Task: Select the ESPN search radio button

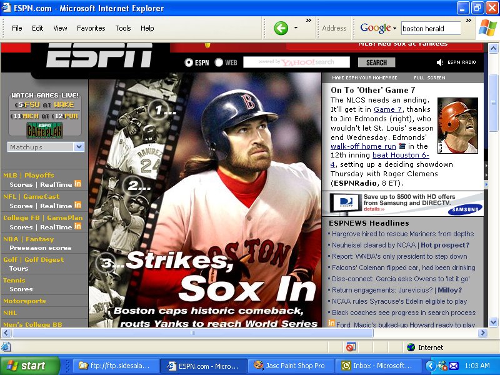Action: pyautogui.click(x=189, y=62)
